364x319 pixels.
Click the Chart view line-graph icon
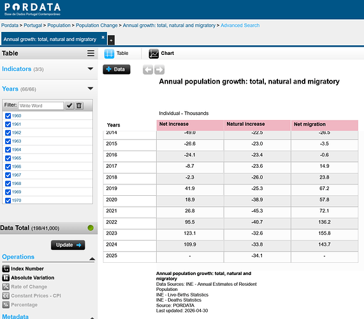click(x=154, y=54)
